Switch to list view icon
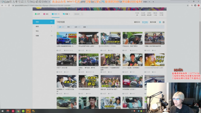The width and height of the screenshot is (201, 113). pyautogui.click(x=163, y=22)
